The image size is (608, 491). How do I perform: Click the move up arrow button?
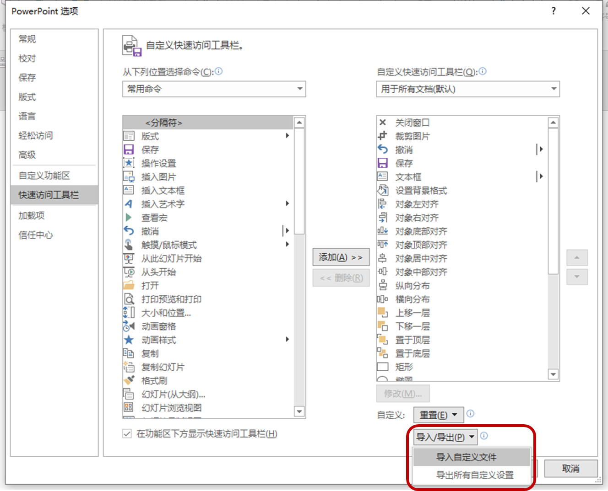[577, 258]
